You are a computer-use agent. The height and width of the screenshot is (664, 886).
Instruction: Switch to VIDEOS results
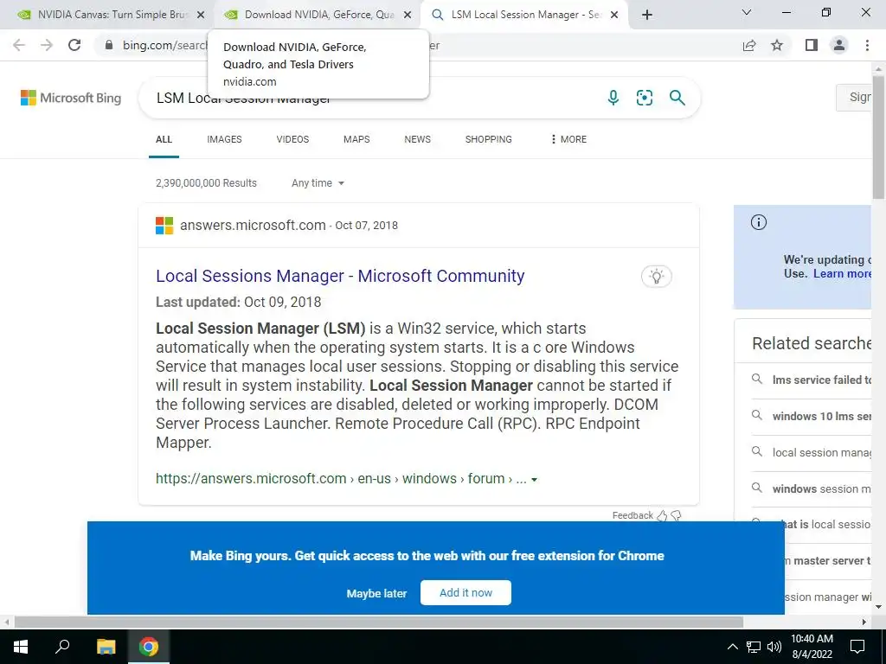292,139
